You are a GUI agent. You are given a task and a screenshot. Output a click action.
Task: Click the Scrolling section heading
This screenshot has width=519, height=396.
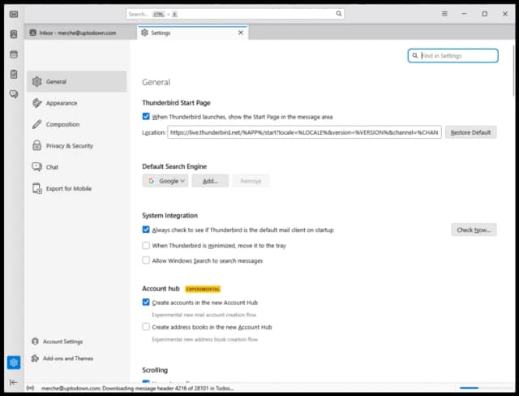click(155, 370)
